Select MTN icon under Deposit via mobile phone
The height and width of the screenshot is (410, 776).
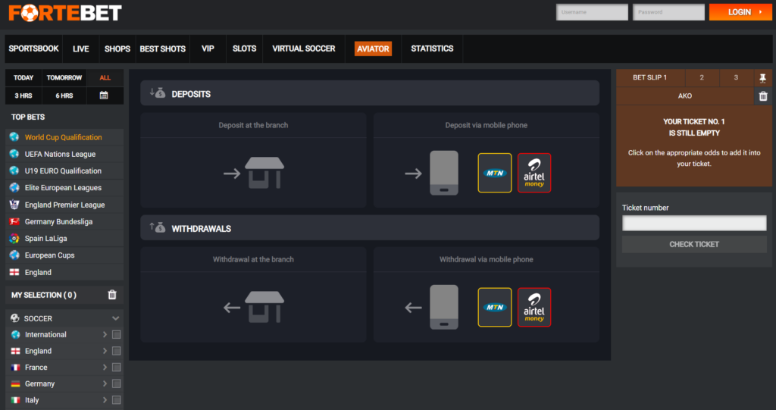pyautogui.click(x=494, y=173)
